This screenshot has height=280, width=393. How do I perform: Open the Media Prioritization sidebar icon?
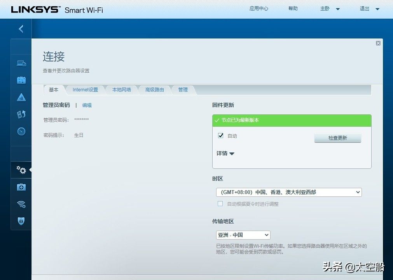[21, 114]
